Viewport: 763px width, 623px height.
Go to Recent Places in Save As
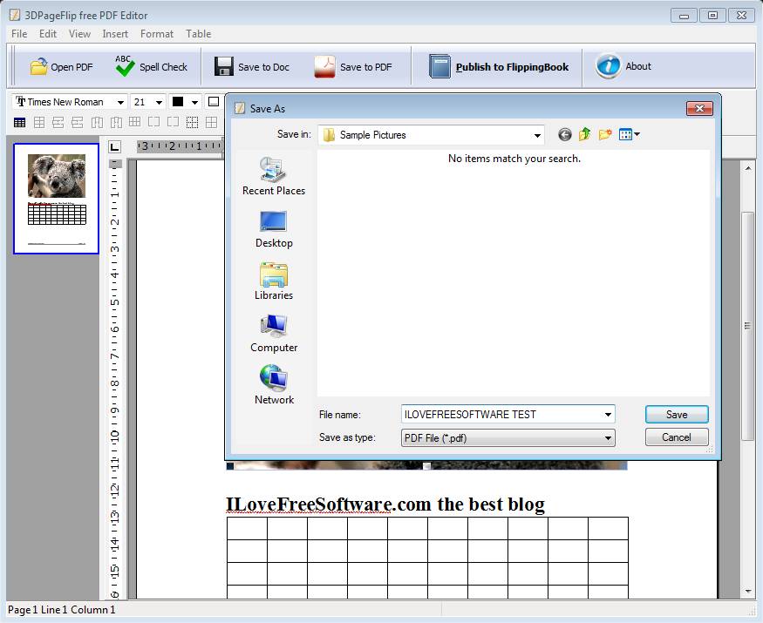pos(274,176)
